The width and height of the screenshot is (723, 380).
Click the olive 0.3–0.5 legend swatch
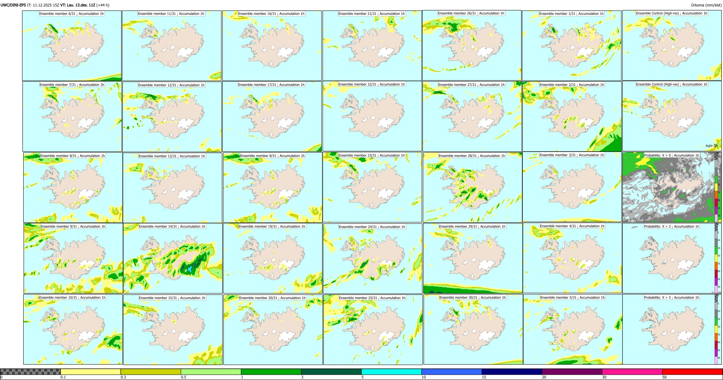tap(151, 372)
